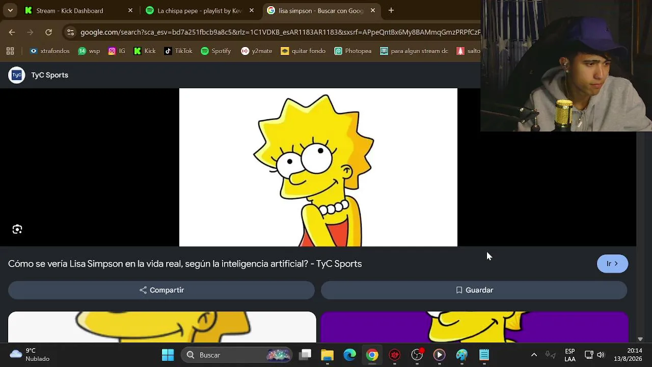
Task: Open the Kick bookmark
Action: pyautogui.click(x=145, y=51)
